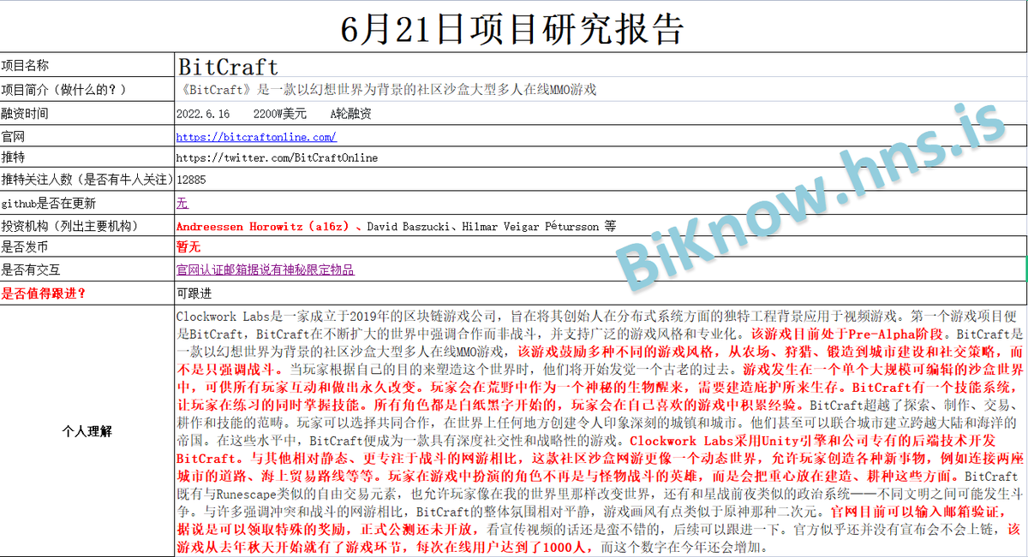Select the 官网 label cell
Image resolution: width=1028 pixels, height=557 pixels.
tap(87, 137)
